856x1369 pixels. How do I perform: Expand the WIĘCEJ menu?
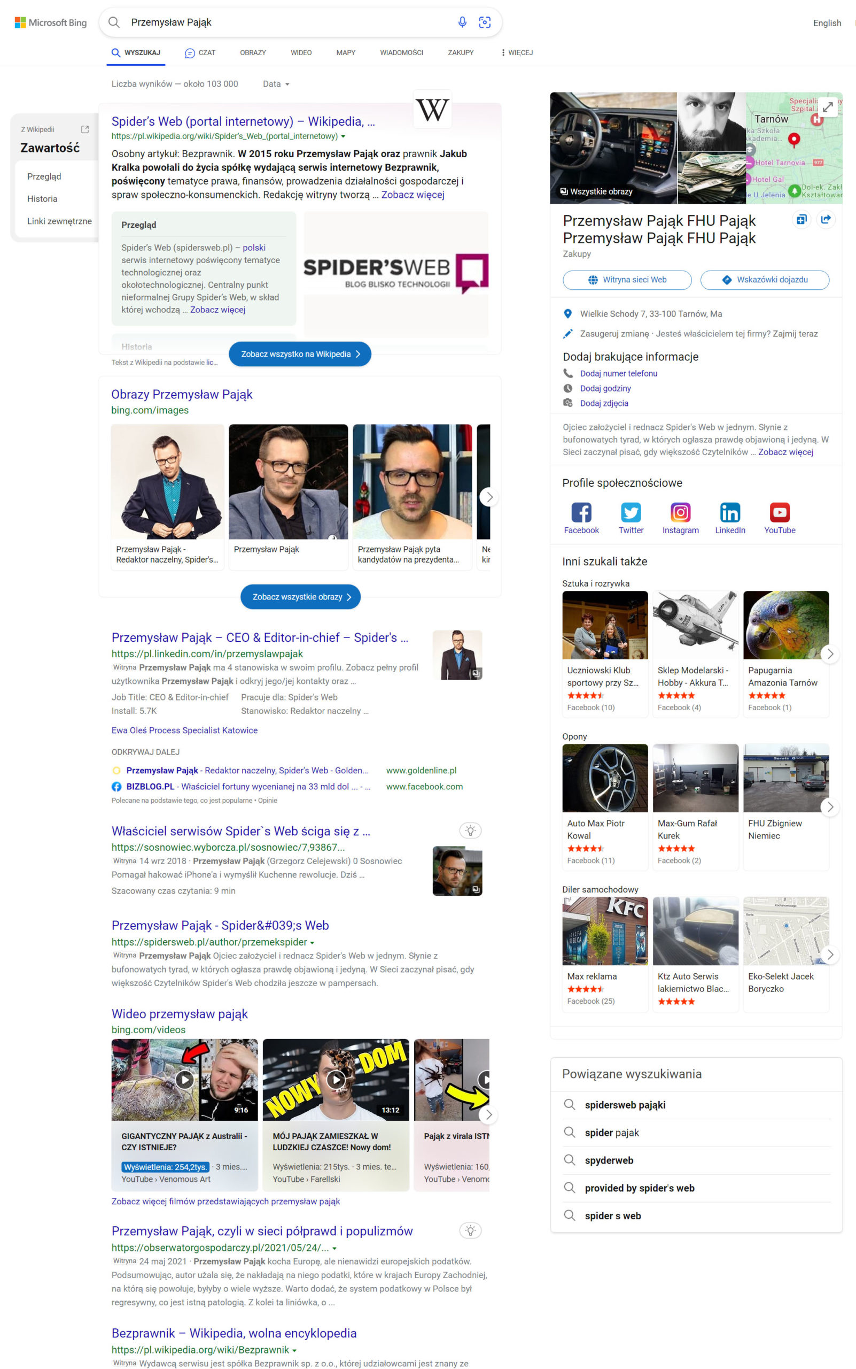pyautogui.click(x=517, y=53)
